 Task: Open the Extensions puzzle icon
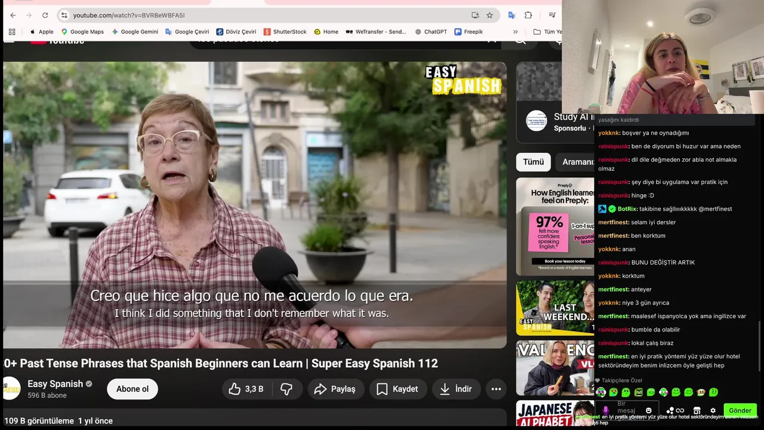click(x=528, y=15)
